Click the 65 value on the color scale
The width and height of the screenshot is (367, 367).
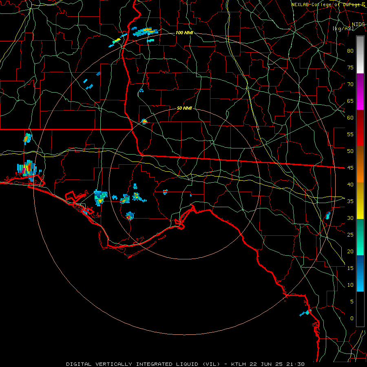click(350, 101)
